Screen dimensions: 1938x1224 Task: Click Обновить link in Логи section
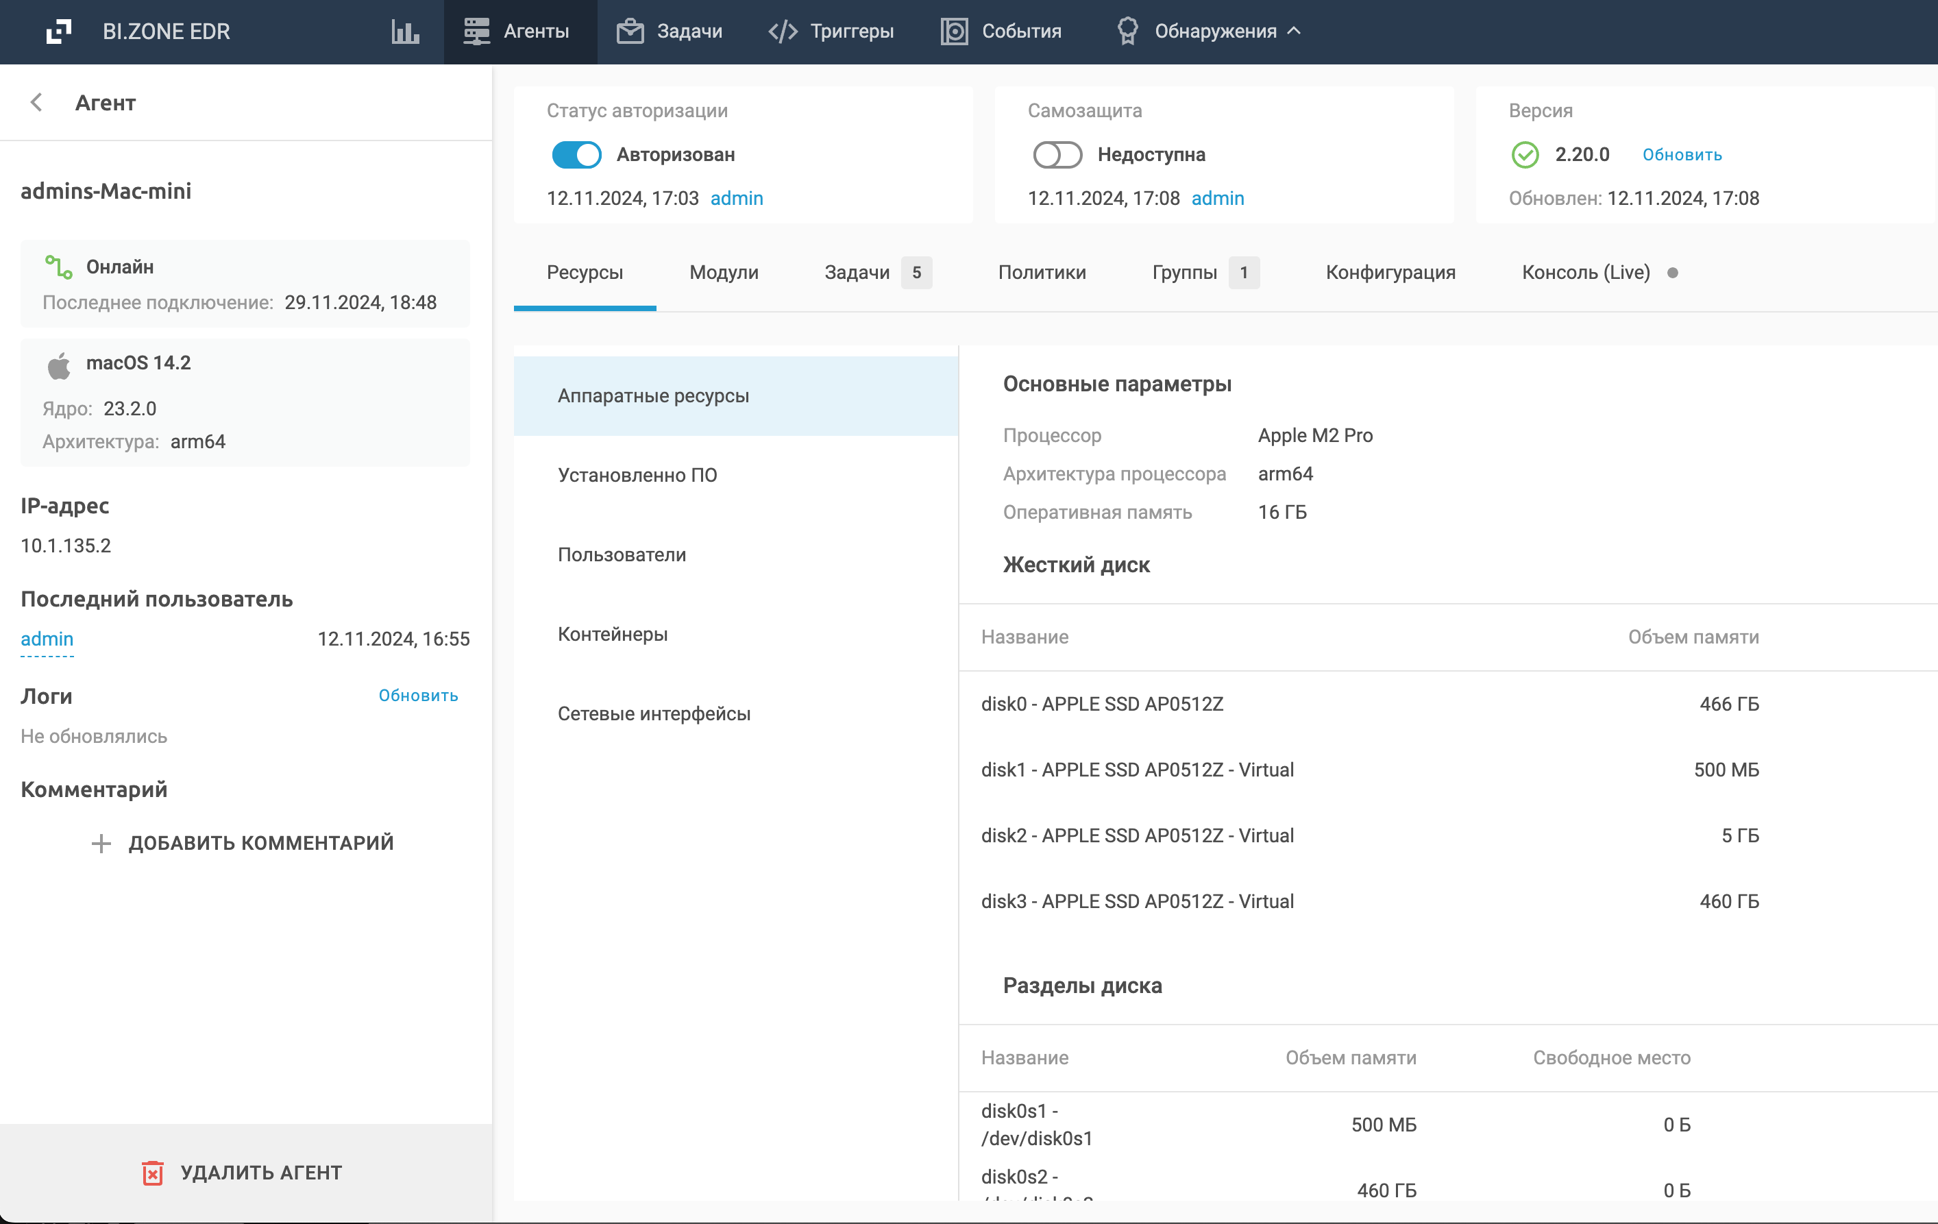(x=418, y=696)
